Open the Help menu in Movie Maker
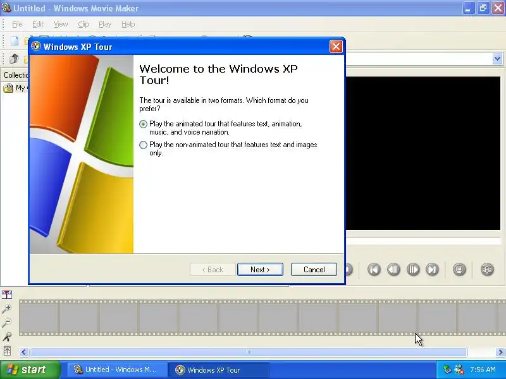Viewport: 506px width, 379px height. [x=128, y=24]
